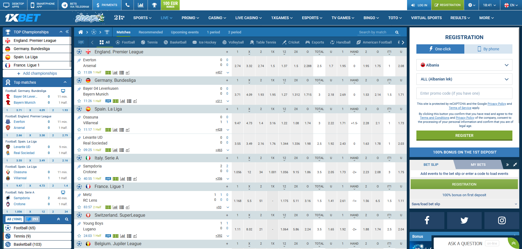This screenshot has width=522, height=249.
Task: Switch to the 1 period tab
Action: coord(213,32)
